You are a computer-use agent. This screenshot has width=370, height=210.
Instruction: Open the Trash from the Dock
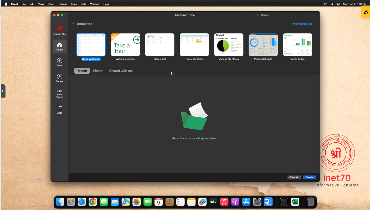point(311,202)
